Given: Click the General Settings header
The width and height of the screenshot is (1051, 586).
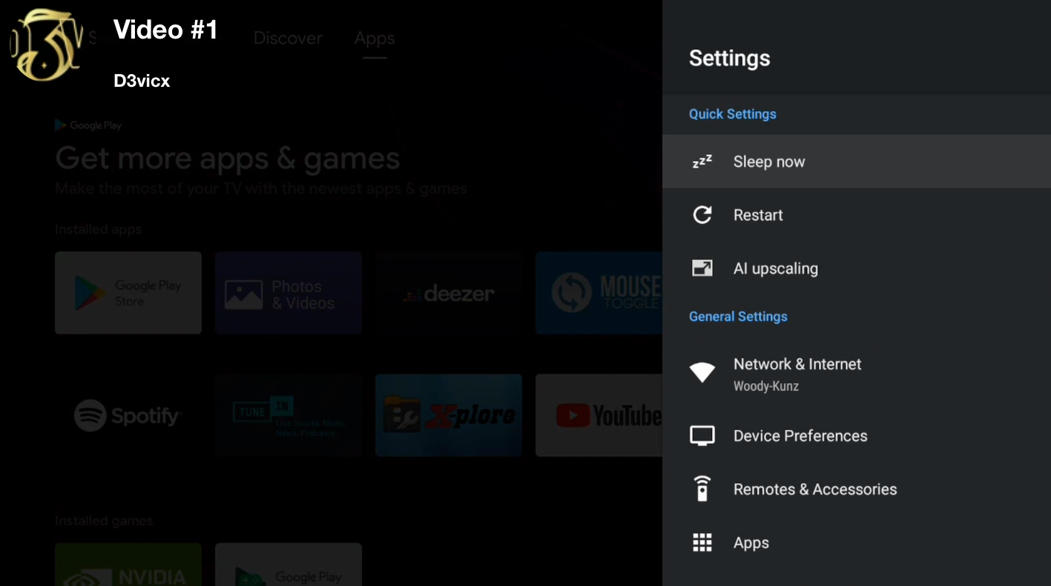Looking at the screenshot, I should click(x=738, y=316).
